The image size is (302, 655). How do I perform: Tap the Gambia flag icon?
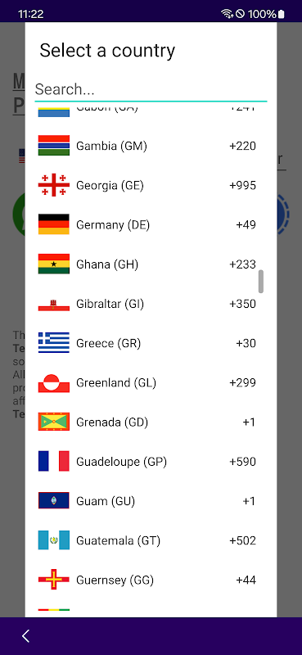click(x=54, y=146)
